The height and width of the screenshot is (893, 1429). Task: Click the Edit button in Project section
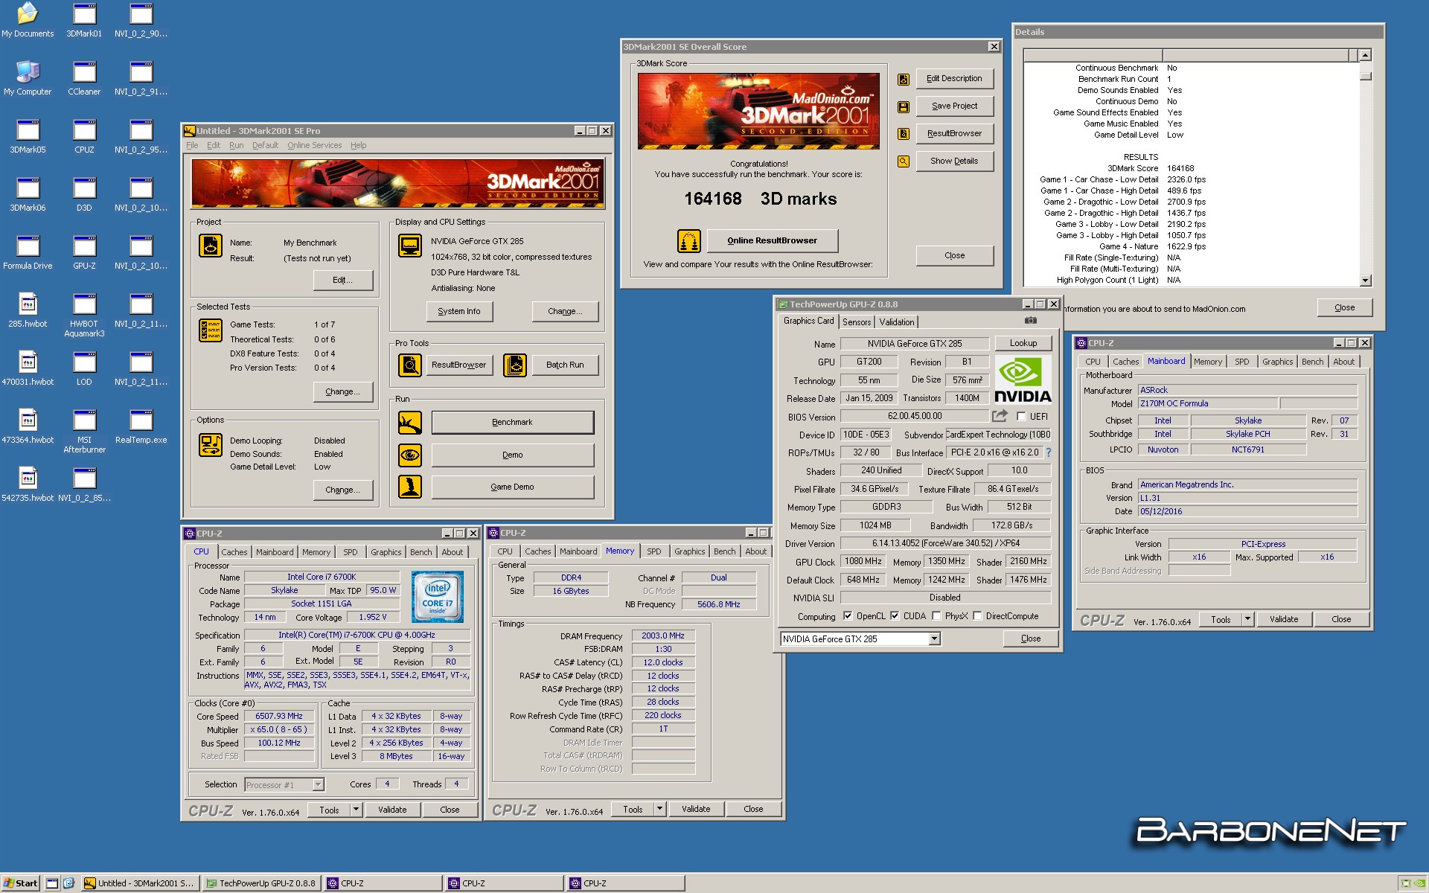(342, 280)
